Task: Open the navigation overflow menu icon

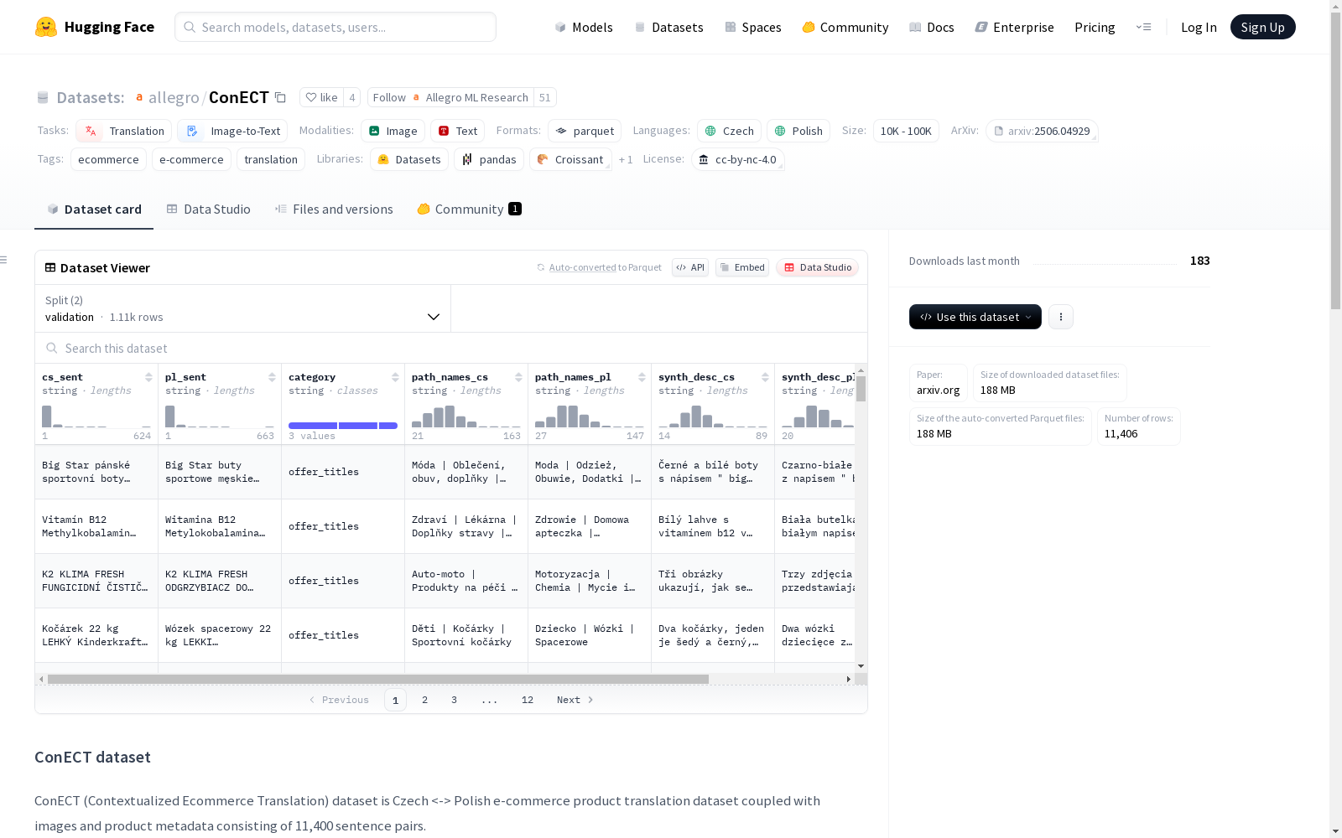Action: (1143, 27)
